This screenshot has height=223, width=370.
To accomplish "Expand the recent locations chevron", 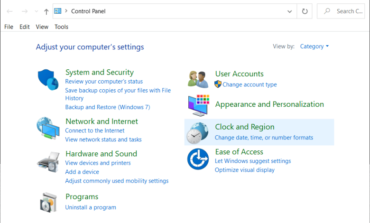I will click(37, 11).
